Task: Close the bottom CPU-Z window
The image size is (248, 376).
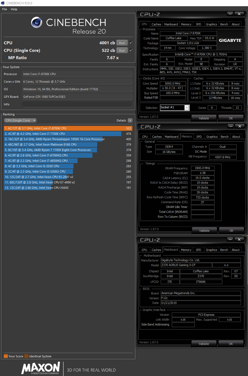Action: click(239, 239)
